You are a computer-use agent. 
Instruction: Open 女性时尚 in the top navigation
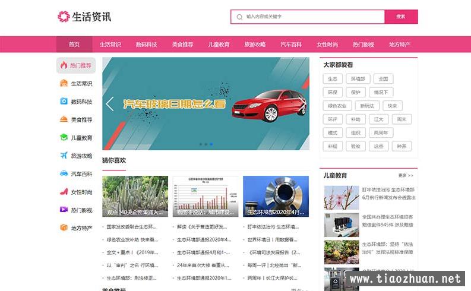327,45
